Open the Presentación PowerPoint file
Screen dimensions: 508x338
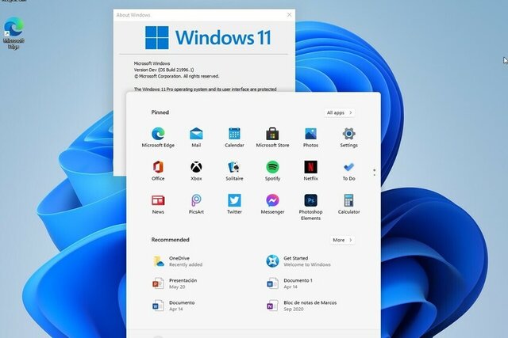[x=175, y=283]
